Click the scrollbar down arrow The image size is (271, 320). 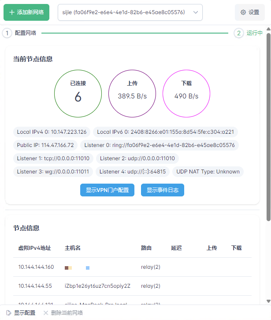[x=268, y=301]
